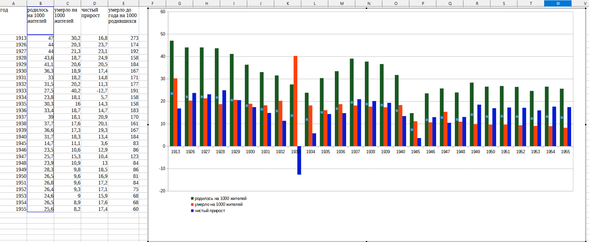Select year cell 1955 in column A
The image size is (589, 242).
point(14,209)
